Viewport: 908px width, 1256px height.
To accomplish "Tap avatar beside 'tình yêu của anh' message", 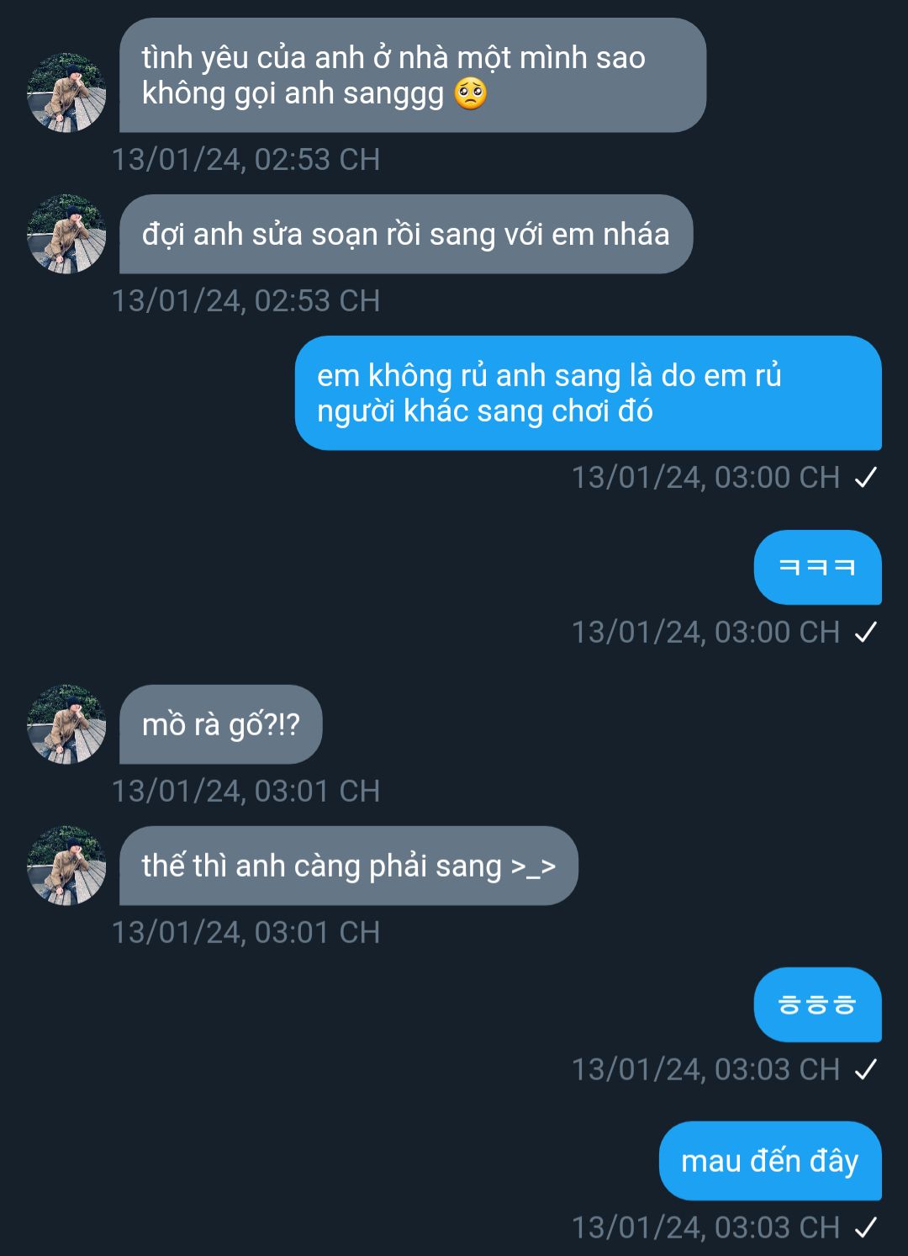I will coord(66,93).
